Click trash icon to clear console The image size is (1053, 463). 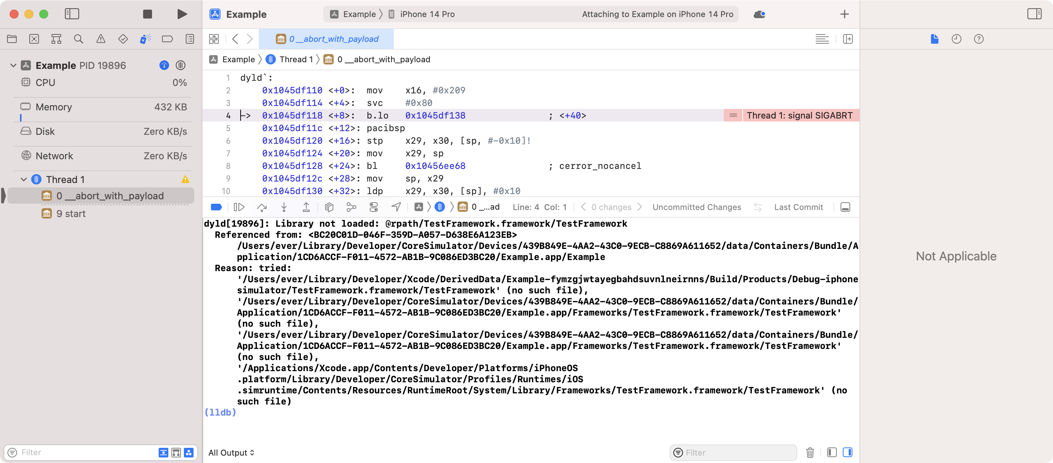point(810,452)
